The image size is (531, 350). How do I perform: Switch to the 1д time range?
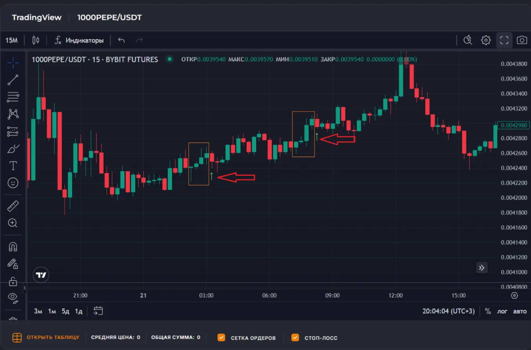tap(79, 311)
